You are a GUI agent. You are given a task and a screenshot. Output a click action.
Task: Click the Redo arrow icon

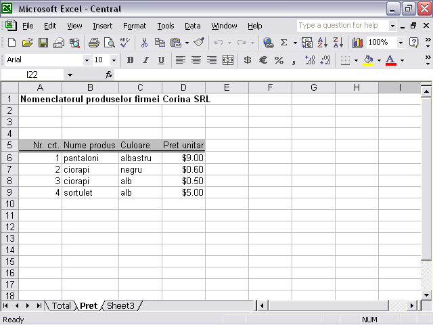click(x=242, y=43)
